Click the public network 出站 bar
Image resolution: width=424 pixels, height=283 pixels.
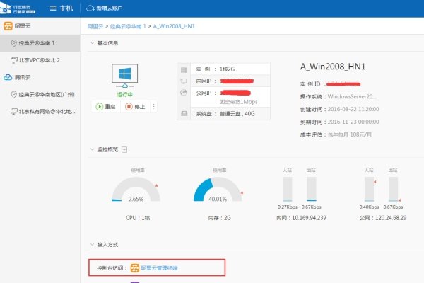pos(393,190)
